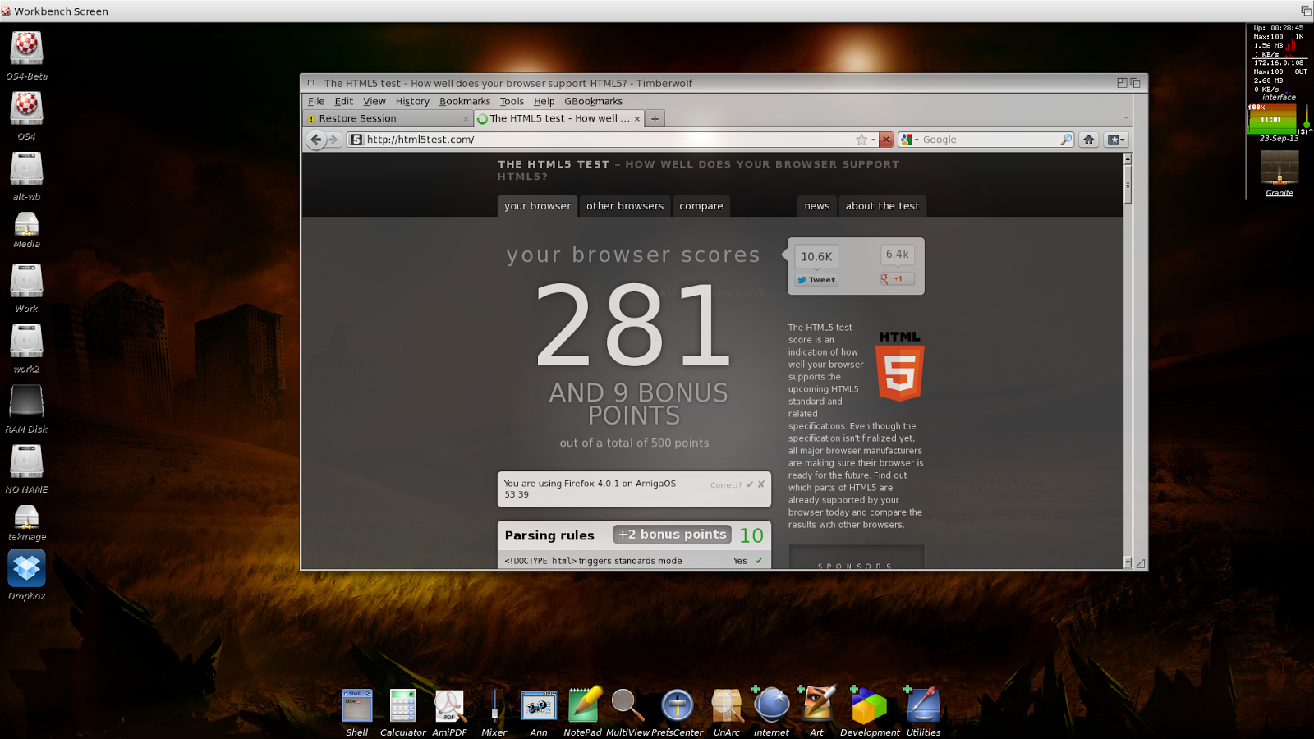The width and height of the screenshot is (1314, 739).
Task: Click the search magnifier icon
Action: (x=1066, y=140)
